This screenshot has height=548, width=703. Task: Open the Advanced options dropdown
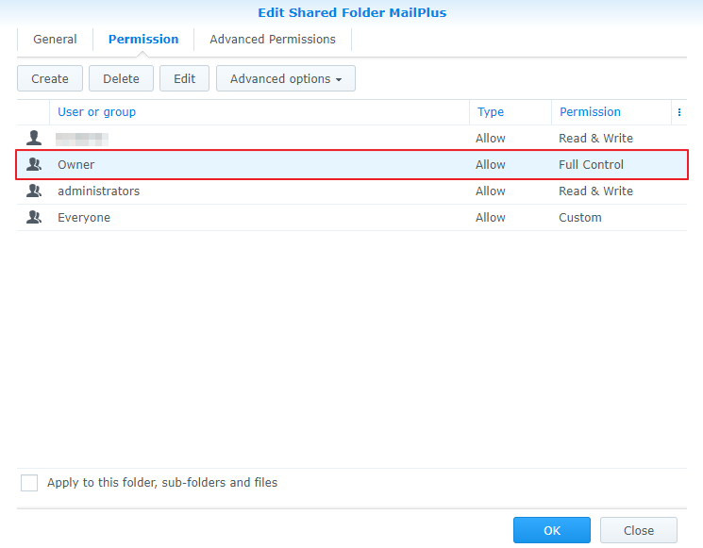tap(286, 78)
